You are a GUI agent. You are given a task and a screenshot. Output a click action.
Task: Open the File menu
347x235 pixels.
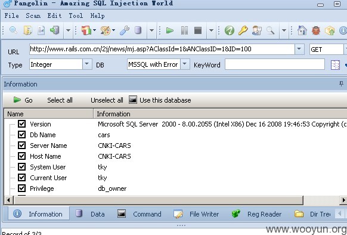click(x=11, y=16)
